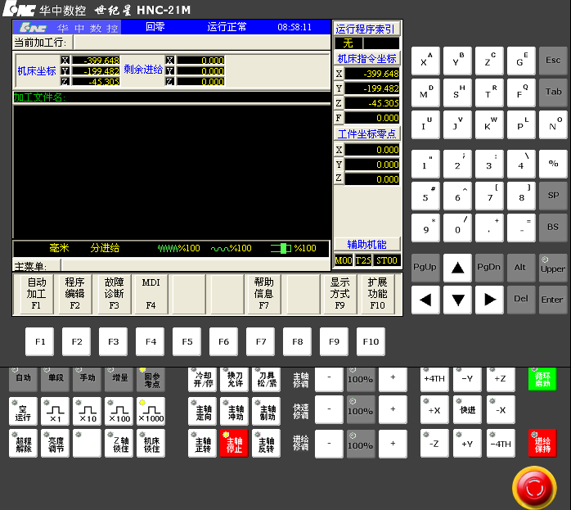
Task: Toggle dry run (空运行) mode
Action: click(23, 411)
